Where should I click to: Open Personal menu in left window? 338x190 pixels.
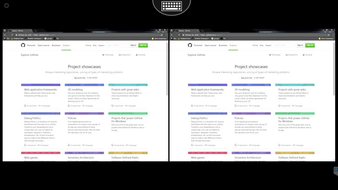point(31,45)
